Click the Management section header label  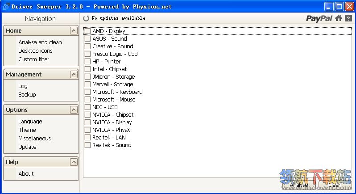click(24, 75)
